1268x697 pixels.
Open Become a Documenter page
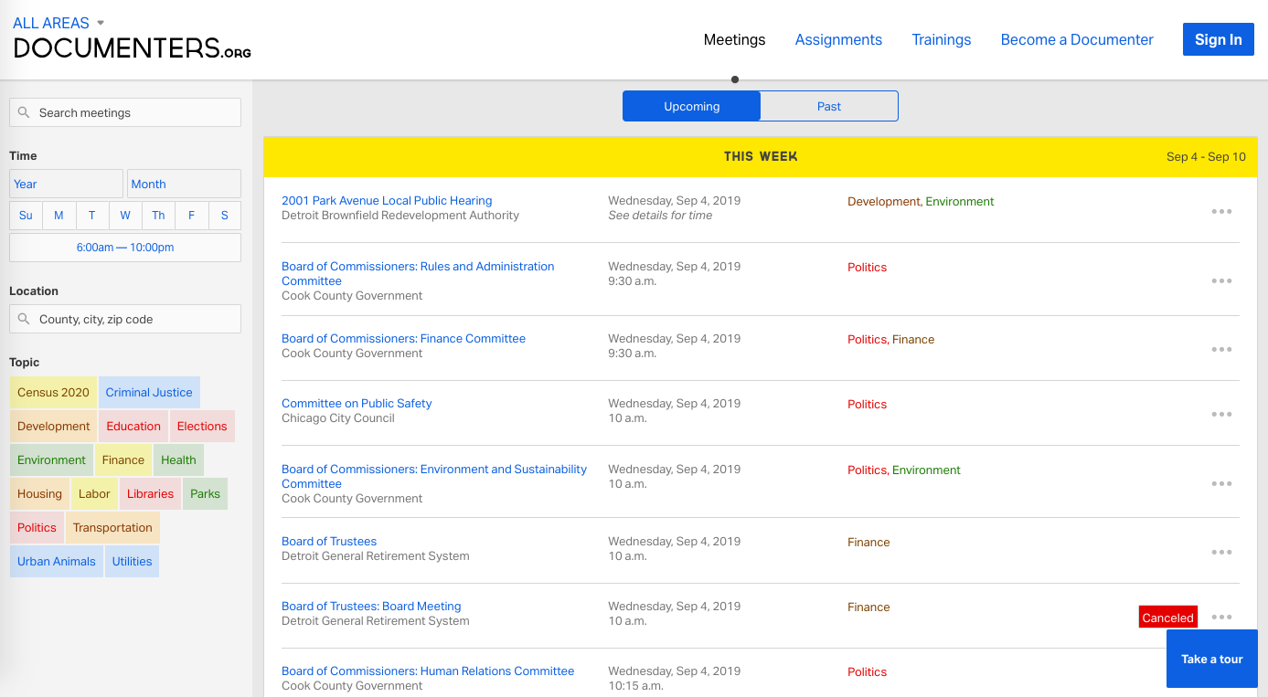coord(1077,39)
